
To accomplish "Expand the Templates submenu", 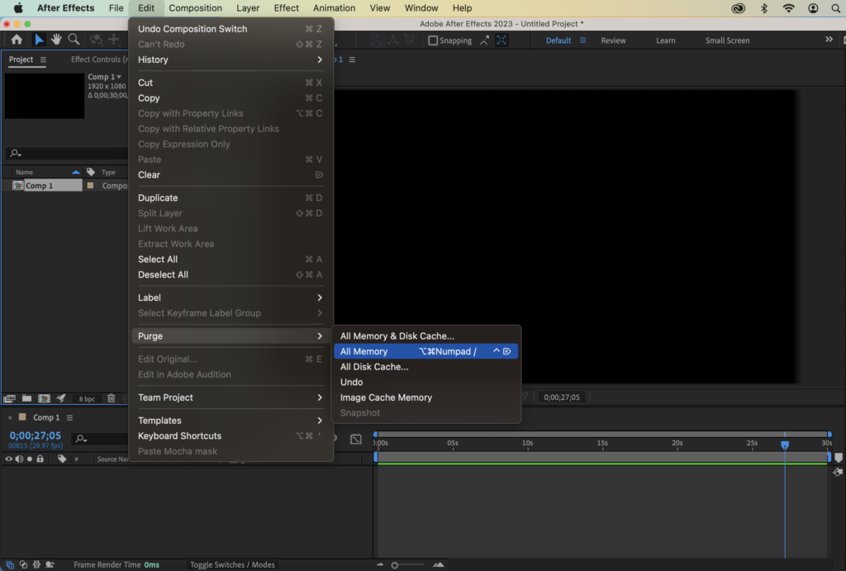I will coord(231,421).
